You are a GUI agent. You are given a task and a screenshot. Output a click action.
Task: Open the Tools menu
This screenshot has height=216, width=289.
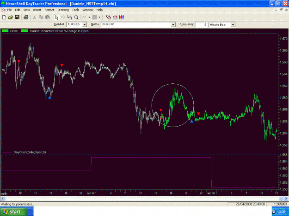point(75,10)
